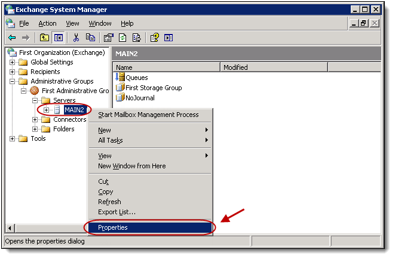The height and width of the screenshot is (259, 395).
Task: Restore the inner MMC child window
Action: coord(363,23)
